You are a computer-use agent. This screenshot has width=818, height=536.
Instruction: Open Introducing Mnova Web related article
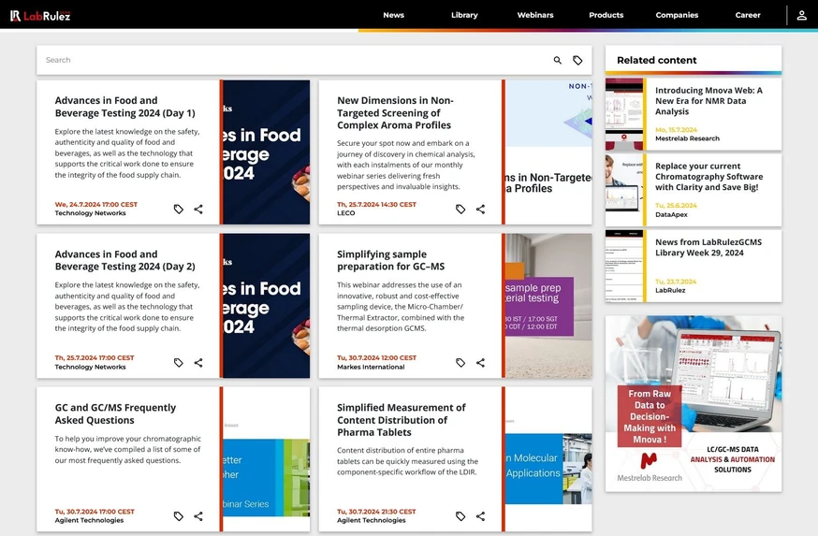coord(709,101)
